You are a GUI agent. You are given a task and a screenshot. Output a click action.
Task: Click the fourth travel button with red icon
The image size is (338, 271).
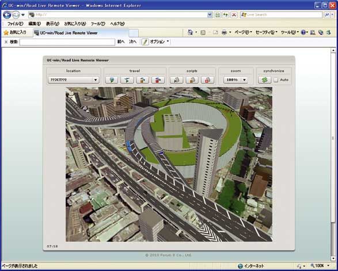158,80
